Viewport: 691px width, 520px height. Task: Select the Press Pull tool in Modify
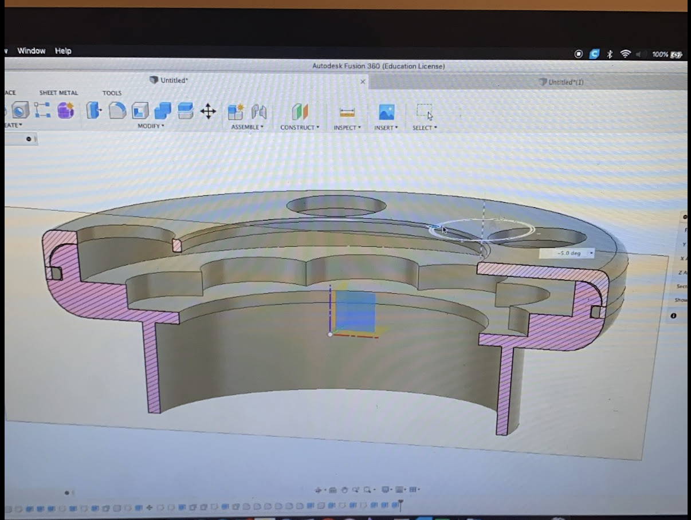click(x=95, y=110)
